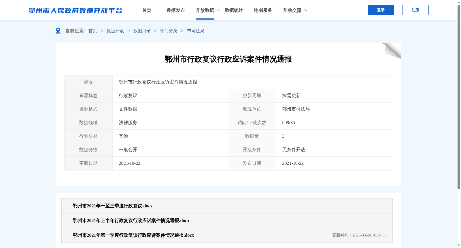Click the 访问/下载次数 label cell
Viewport: 461px width, 248px height.
[x=252, y=123]
